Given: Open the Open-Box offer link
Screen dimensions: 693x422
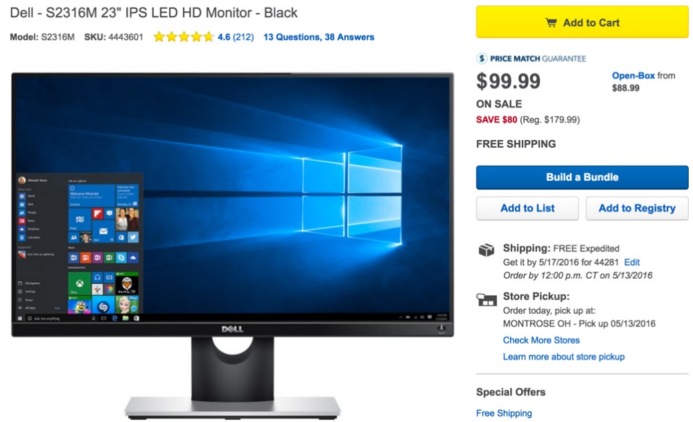Looking at the screenshot, I should click(633, 76).
